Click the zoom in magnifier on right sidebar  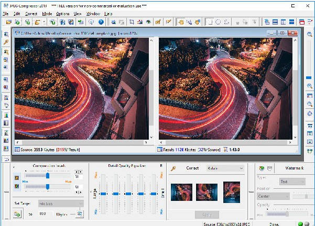click(310, 86)
